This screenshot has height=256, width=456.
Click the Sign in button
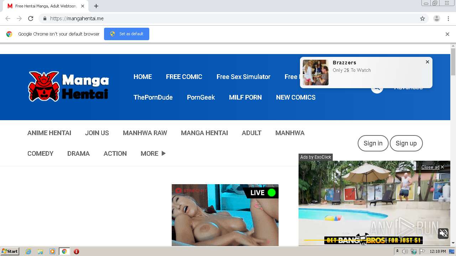[x=373, y=143]
